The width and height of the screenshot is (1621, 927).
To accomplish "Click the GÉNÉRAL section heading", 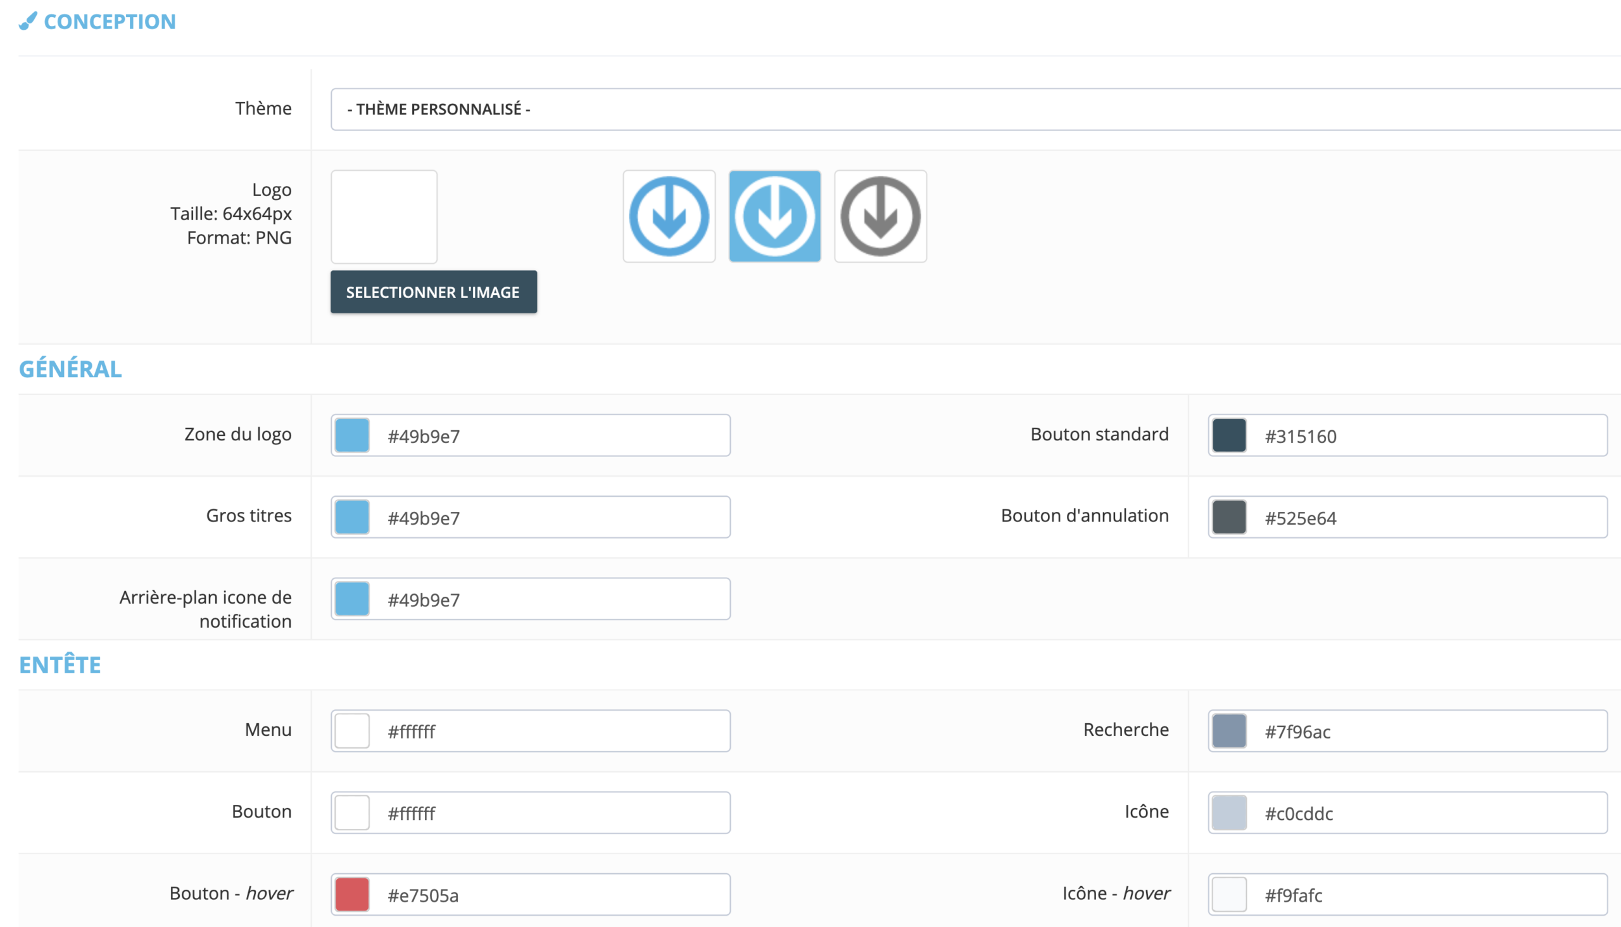I will pyautogui.click(x=70, y=369).
